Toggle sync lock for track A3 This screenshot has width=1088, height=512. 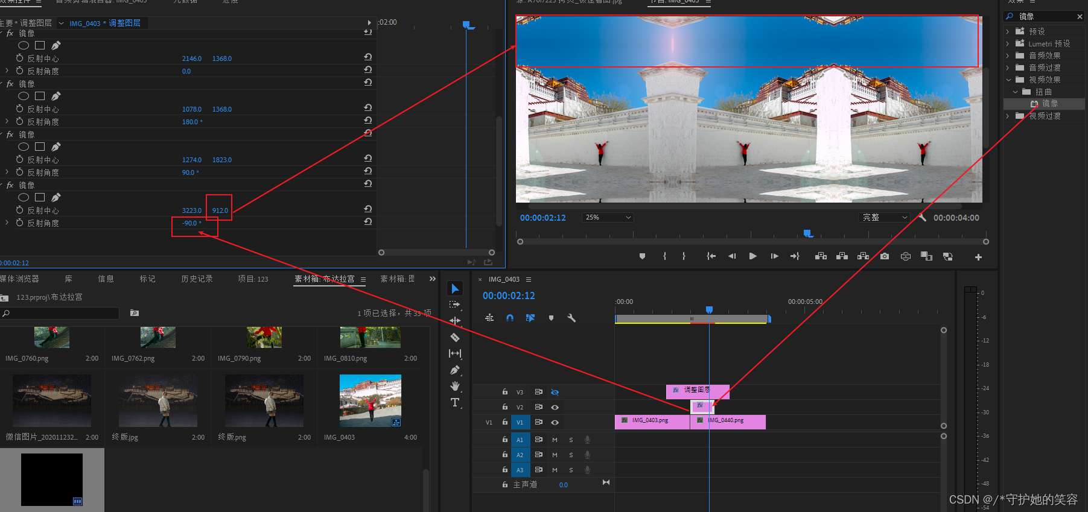[x=539, y=469]
